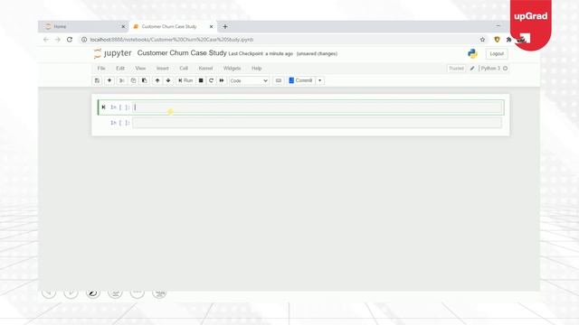
Task: Click the pencil edit mode icon
Action: click(x=472, y=69)
